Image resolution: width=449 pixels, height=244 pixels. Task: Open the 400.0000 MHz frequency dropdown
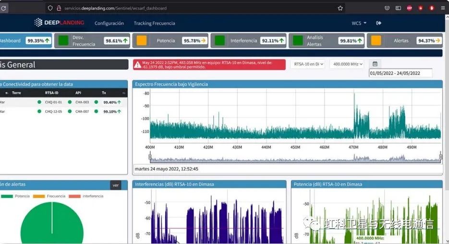pyautogui.click(x=347, y=64)
